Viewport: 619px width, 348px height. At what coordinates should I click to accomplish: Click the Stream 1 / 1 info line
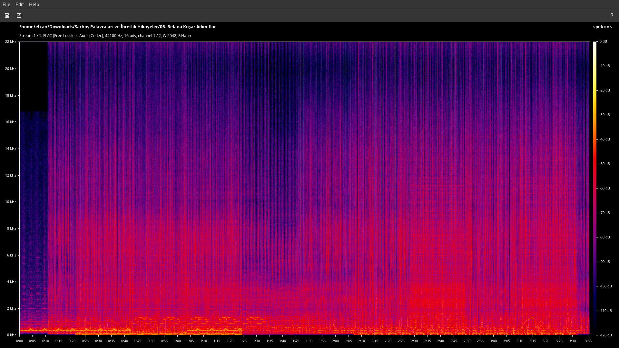(x=105, y=36)
